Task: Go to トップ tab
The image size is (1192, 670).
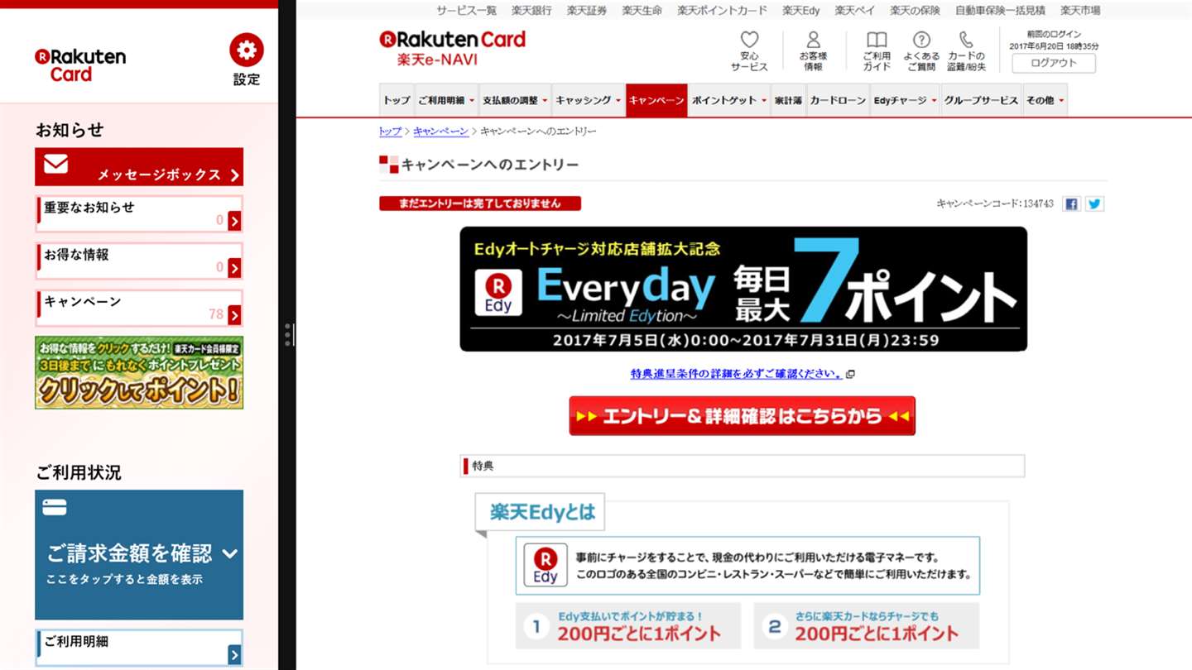Action: (397, 100)
